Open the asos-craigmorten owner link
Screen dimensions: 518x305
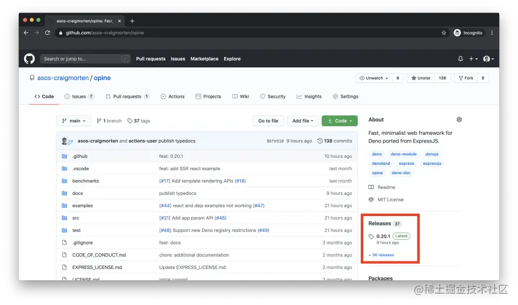coord(63,78)
